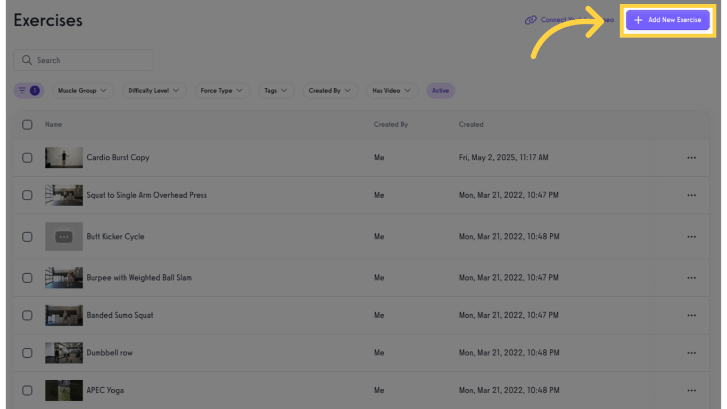Image resolution: width=727 pixels, height=409 pixels.
Task: Check the Cardio Burst Copy row checkbox
Action: point(27,158)
